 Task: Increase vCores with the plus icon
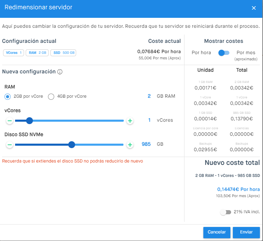click(130, 121)
